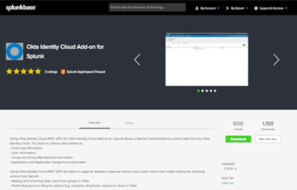Click the Application Assignment information bullet
297x190 pixels.
point(48,162)
